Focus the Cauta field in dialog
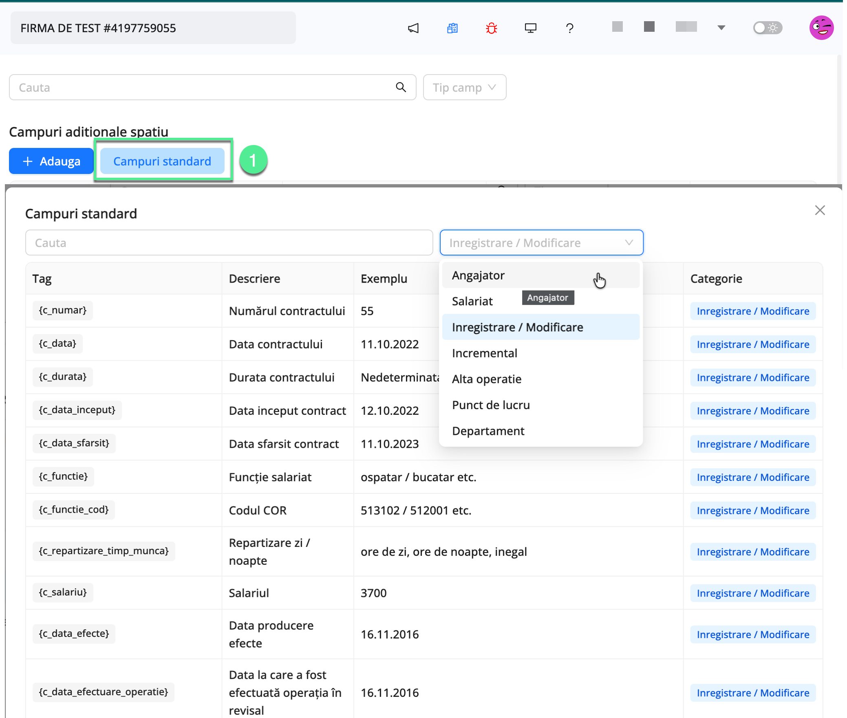Image resolution: width=847 pixels, height=718 pixels. pyautogui.click(x=229, y=243)
